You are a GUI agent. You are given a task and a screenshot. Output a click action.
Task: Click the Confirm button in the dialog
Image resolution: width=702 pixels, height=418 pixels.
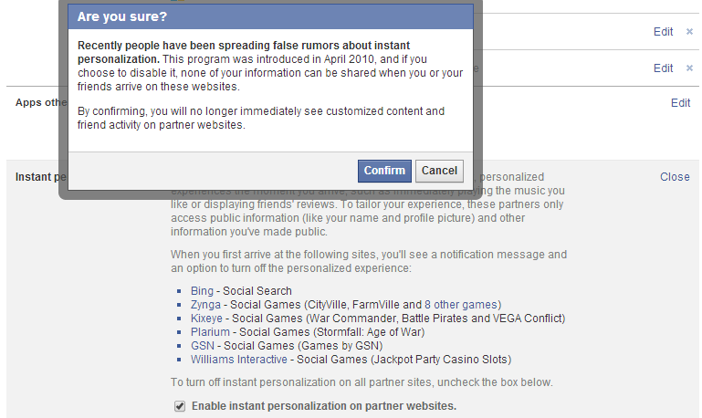click(384, 171)
